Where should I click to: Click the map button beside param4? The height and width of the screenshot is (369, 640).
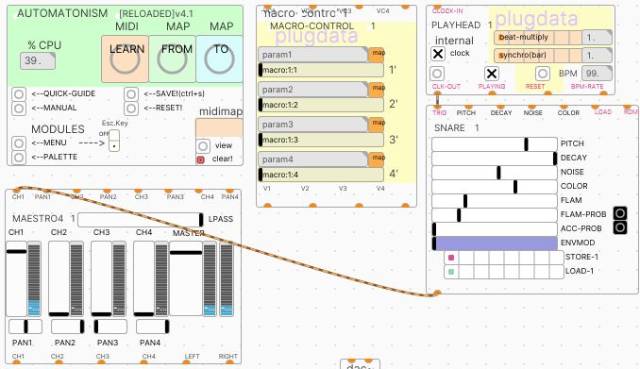pyautogui.click(x=377, y=158)
